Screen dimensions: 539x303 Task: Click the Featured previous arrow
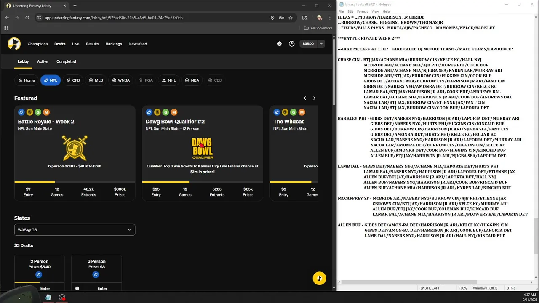305,98
